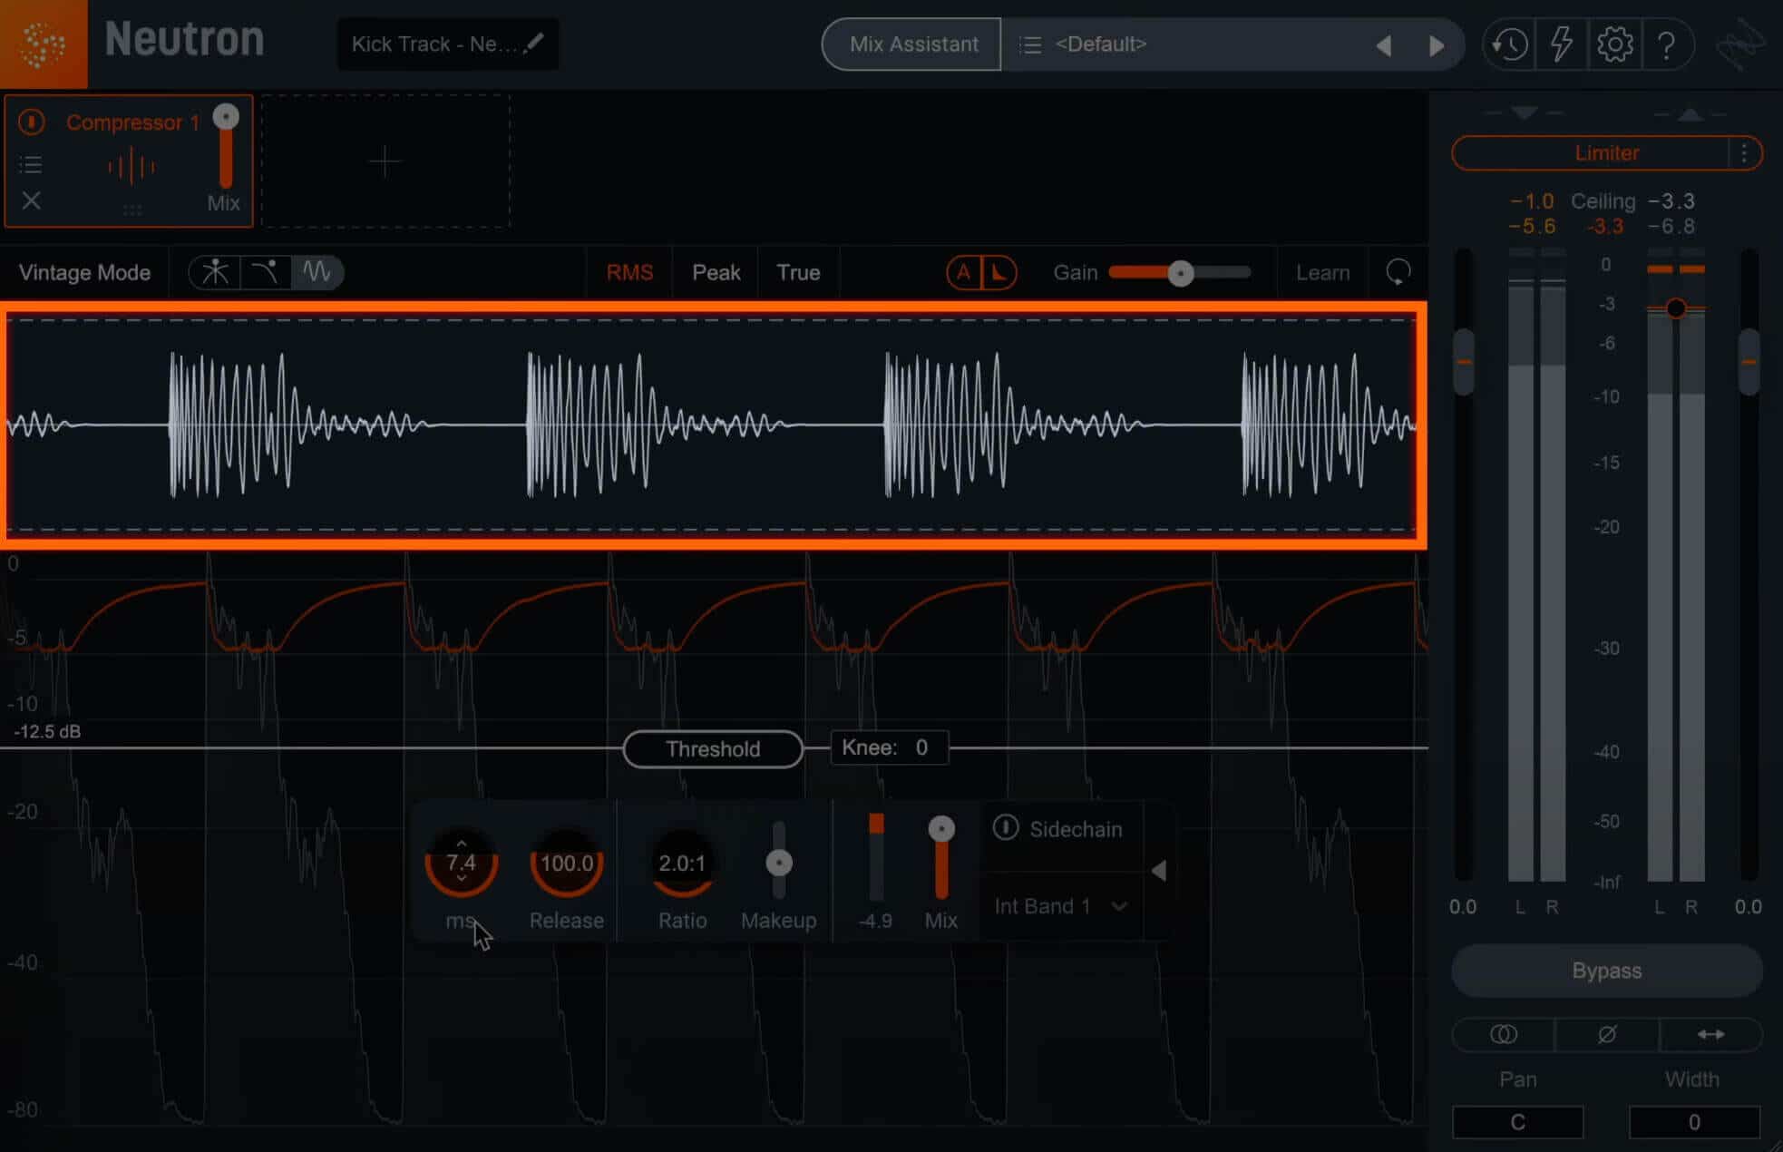Click the Bypass button

click(x=1606, y=971)
